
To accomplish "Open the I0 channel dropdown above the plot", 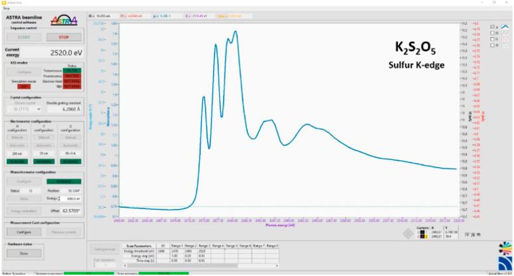I will (103, 15).
